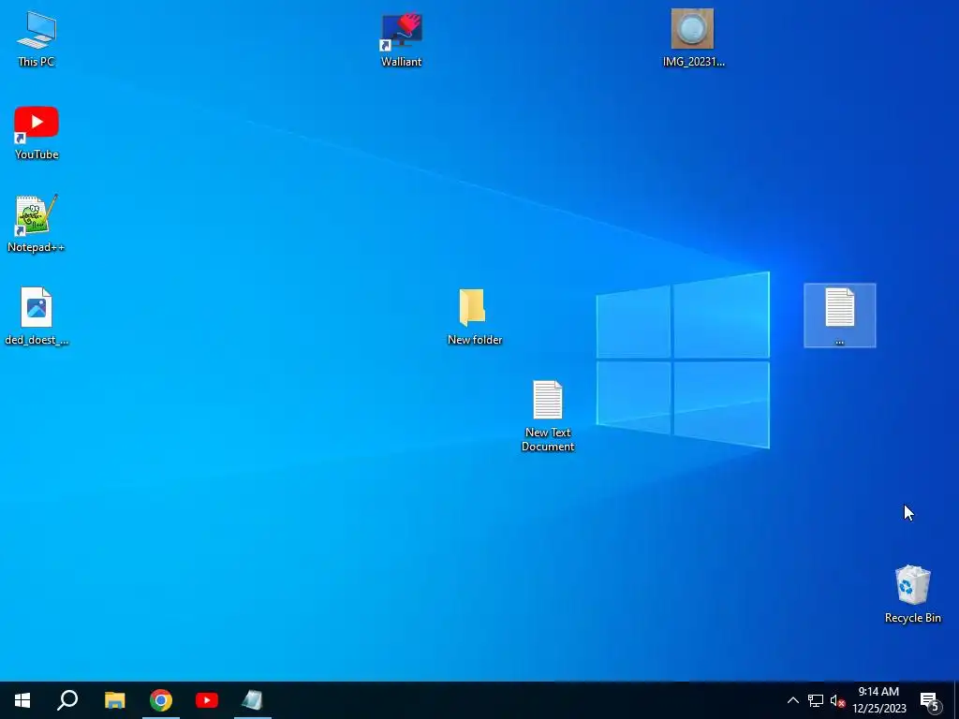Show hidden system tray icons

pyautogui.click(x=792, y=700)
